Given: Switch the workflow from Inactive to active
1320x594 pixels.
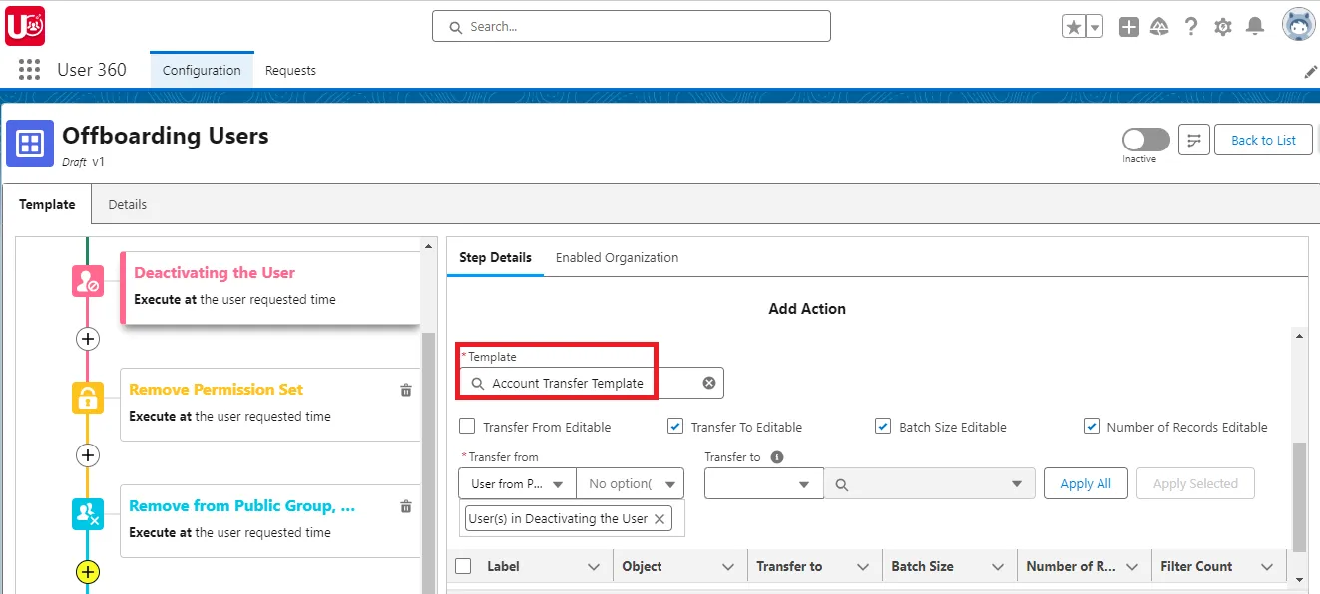Looking at the screenshot, I should click(x=1144, y=141).
